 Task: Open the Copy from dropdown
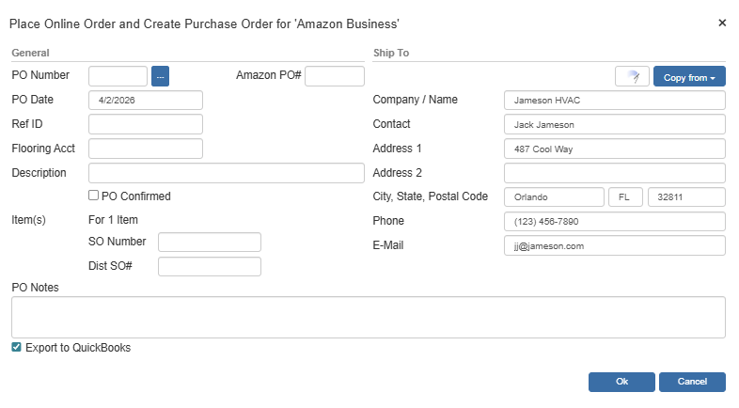689,77
